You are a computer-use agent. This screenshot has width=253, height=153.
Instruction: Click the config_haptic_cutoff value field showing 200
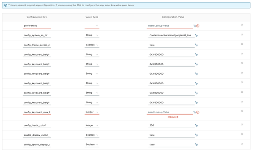[x=172, y=126]
